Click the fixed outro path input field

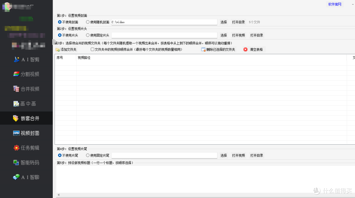pos(164,155)
